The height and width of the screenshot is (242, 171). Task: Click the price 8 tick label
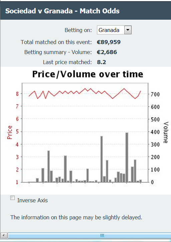(x=18, y=94)
